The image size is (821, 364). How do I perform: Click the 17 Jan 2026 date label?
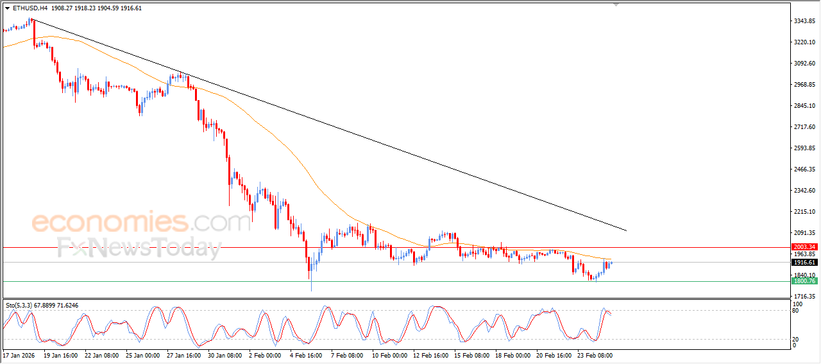coord(21,354)
